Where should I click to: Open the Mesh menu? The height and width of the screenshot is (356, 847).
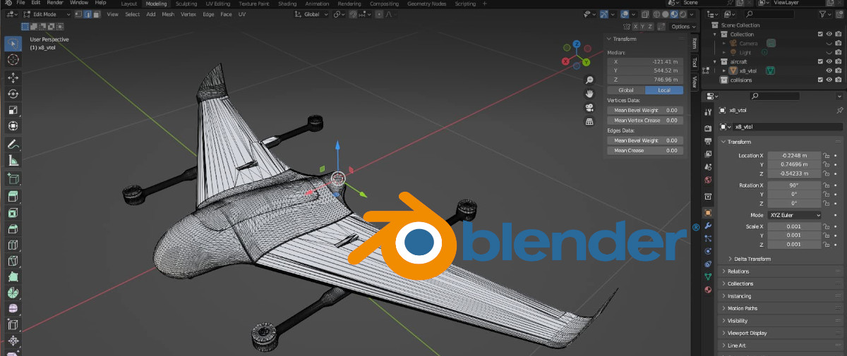point(168,14)
